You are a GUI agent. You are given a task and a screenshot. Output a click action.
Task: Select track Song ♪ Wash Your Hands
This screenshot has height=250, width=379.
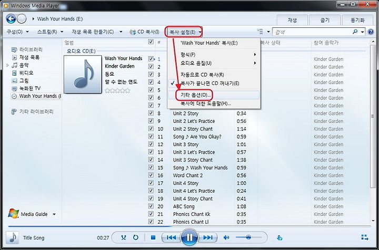click(200, 168)
